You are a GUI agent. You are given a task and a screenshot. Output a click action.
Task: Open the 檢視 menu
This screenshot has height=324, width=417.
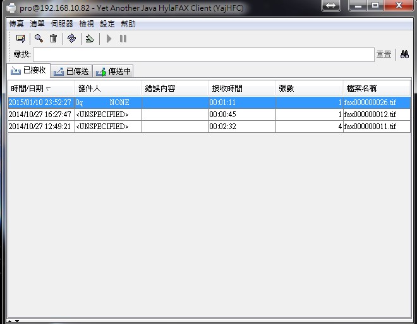click(87, 24)
